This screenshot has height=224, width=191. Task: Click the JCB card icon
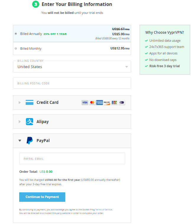(114, 103)
